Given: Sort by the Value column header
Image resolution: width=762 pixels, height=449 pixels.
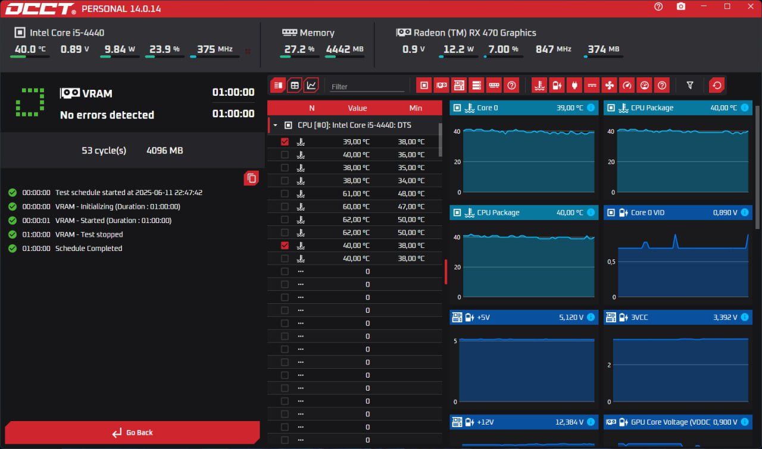Looking at the screenshot, I should (x=357, y=108).
